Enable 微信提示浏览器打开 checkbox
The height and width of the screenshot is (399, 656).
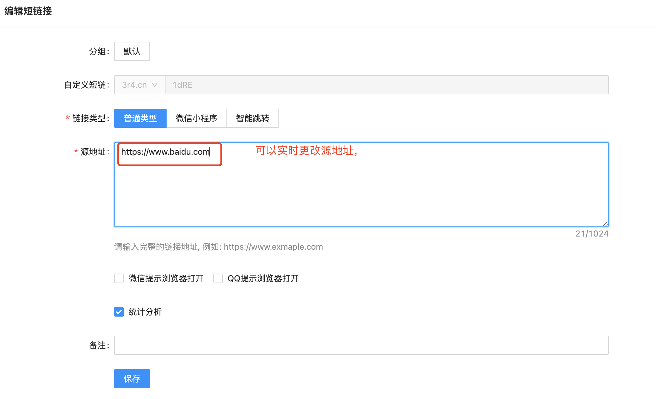119,278
